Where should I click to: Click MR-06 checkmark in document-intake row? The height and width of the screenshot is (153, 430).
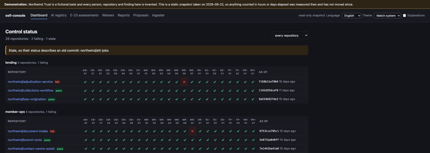[x=185, y=131]
